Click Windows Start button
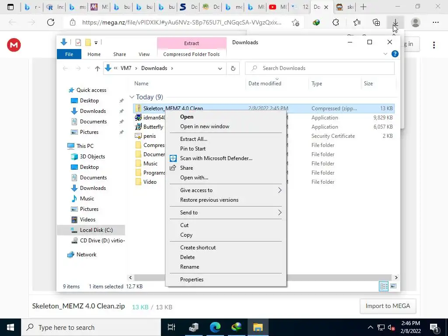The width and height of the screenshot is (448, 336). pyautogui.click(x=10, y=327)
